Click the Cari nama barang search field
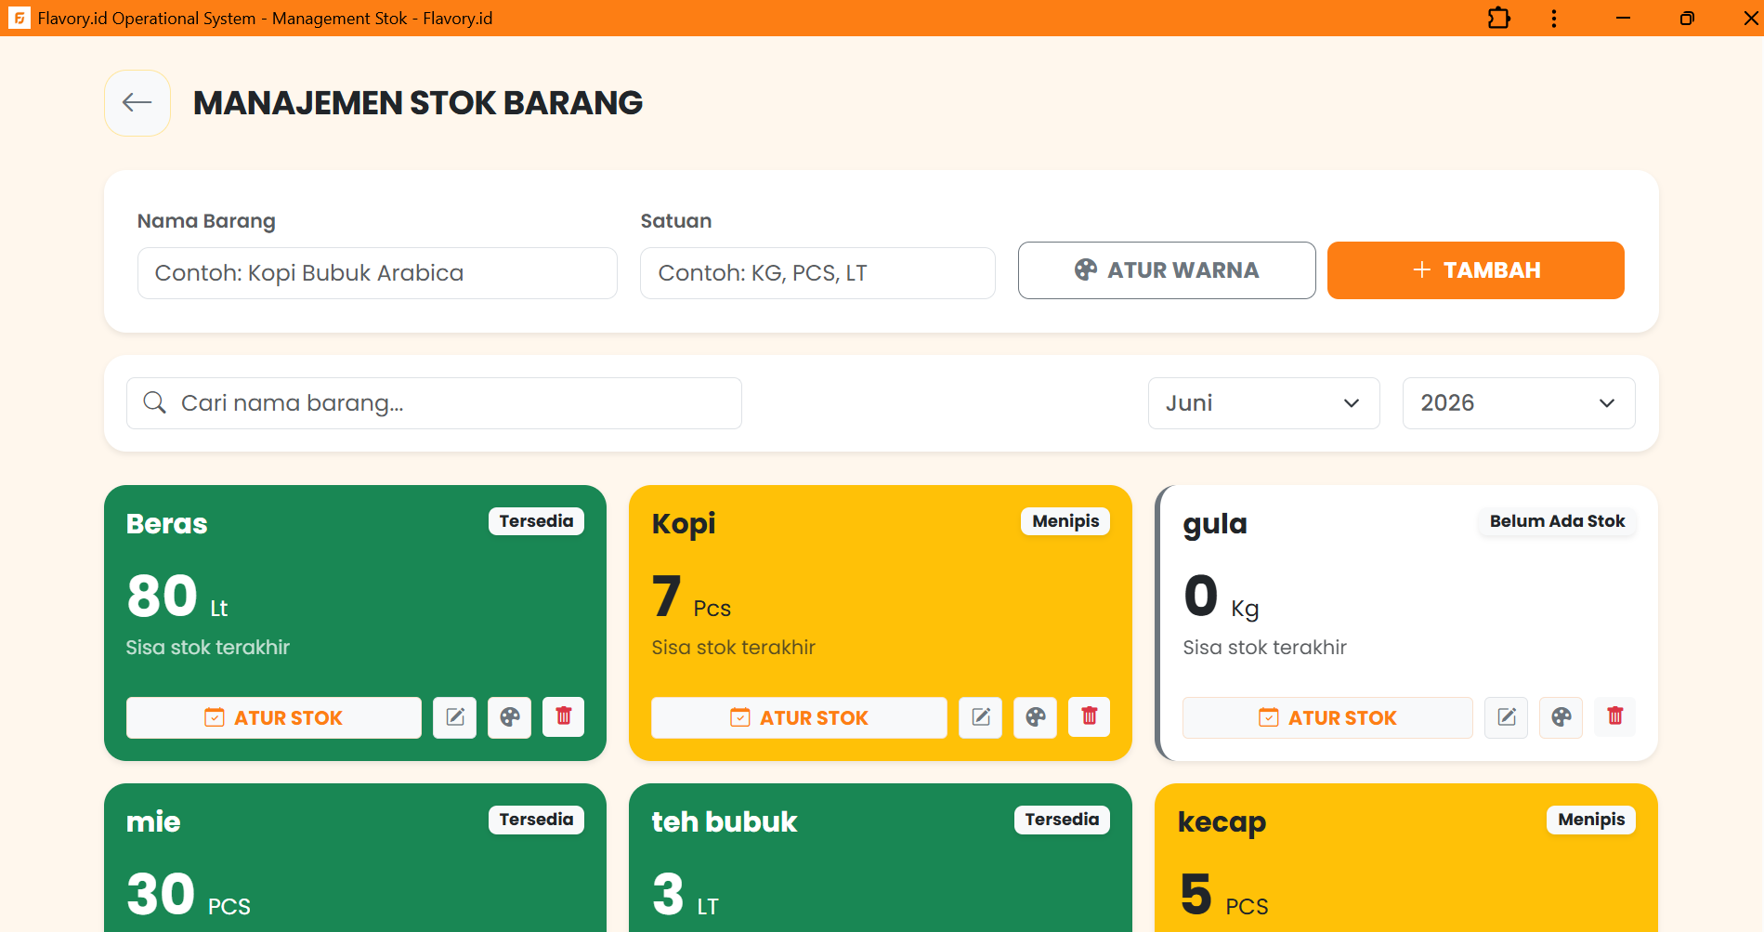This screenshot has width=1764, height=932. [x=434, y=403]
